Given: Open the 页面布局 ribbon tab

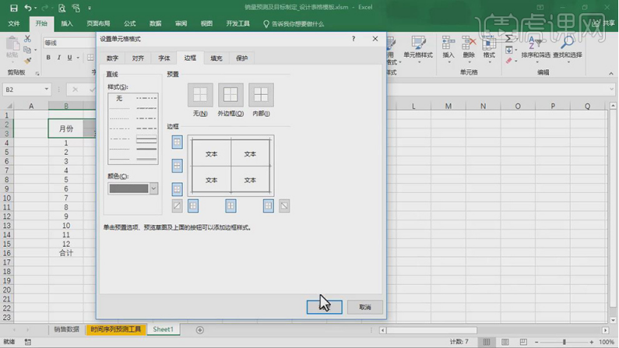Looking at the screenshot, I should pos(98,23).
